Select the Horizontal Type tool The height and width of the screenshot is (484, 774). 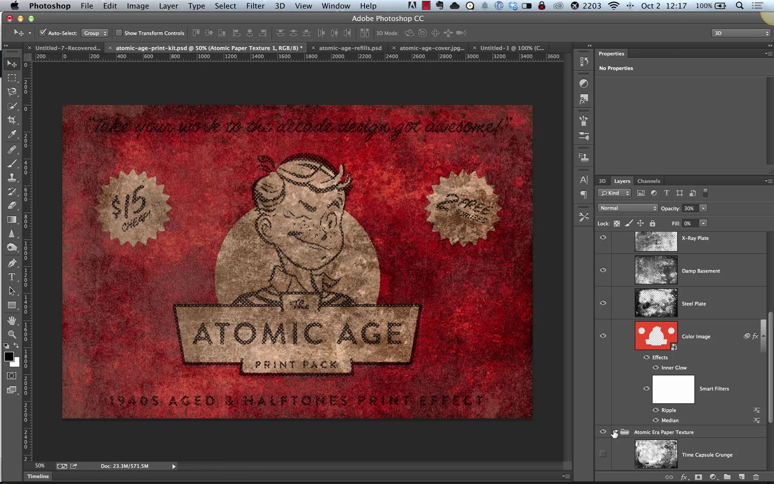pyautogui.click(x=11, y=277)
